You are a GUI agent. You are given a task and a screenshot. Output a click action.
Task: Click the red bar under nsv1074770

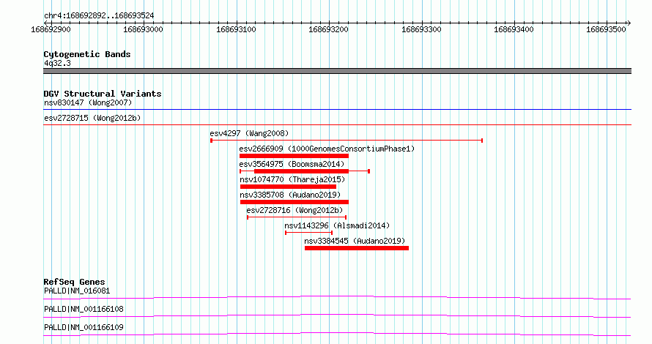point(288,187)
